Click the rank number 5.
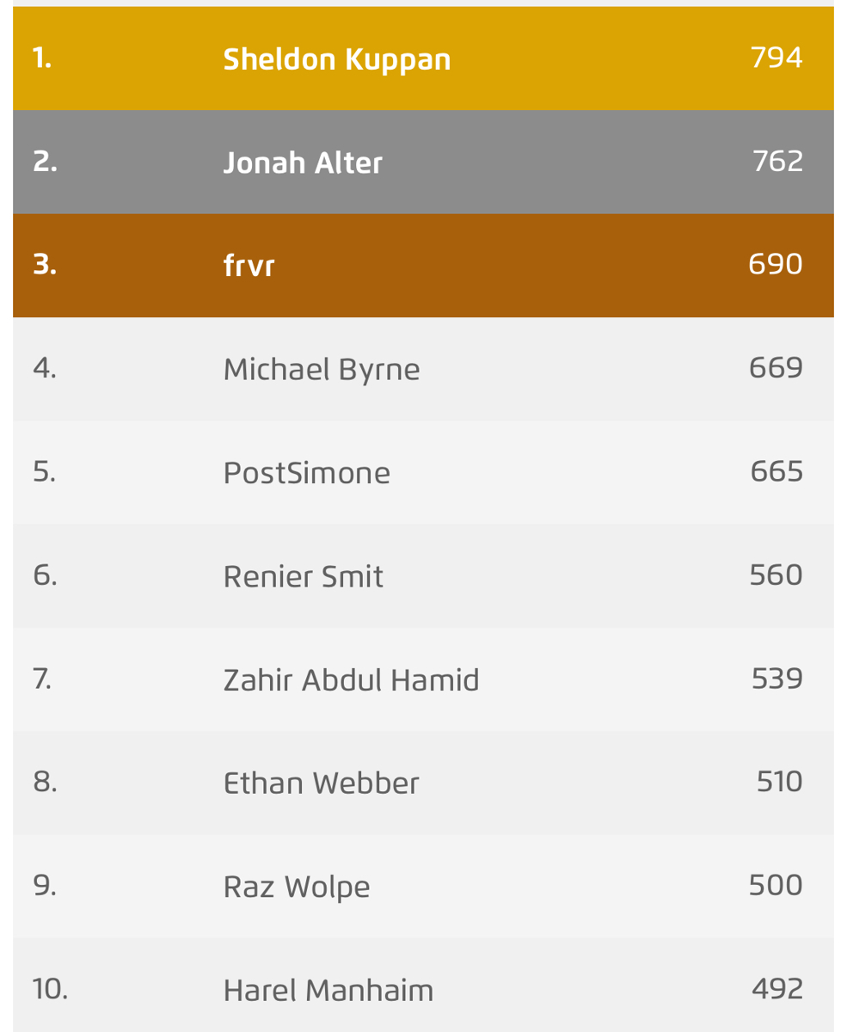The width and height of the screenshot is (847, 1032). pos(45,471)
